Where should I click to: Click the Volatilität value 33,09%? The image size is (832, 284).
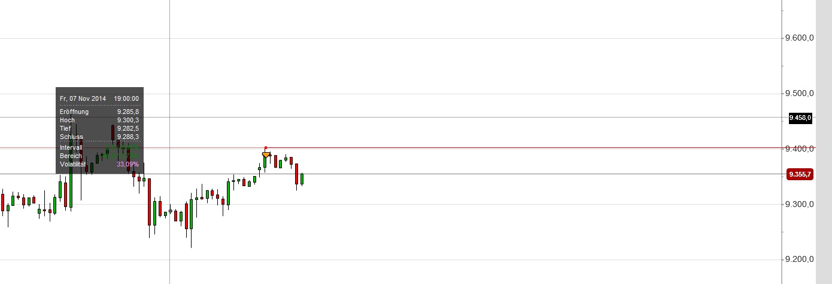click(x=127, y=164)
